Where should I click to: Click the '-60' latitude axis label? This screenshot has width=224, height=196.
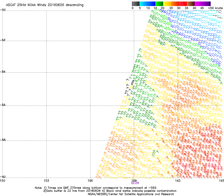coord(3,177)
